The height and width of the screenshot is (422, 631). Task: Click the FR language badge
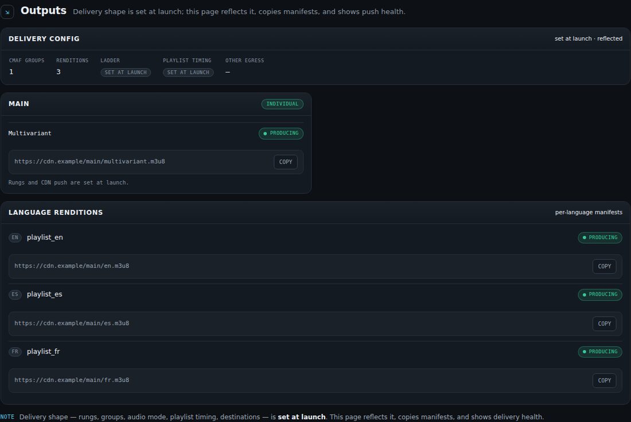(x=15, y=351)
